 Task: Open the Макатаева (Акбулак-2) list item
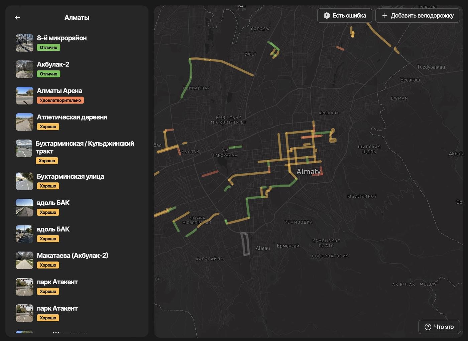point(72,256)
